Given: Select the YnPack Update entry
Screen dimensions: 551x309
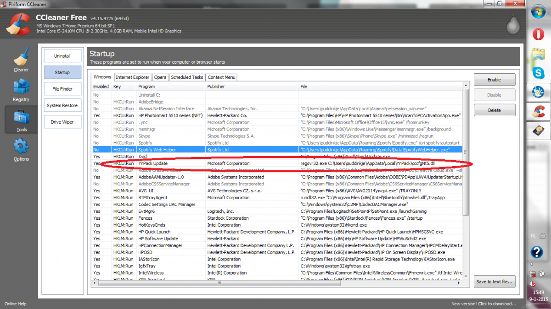Looking at the screenshot, I should pos(276,163).
